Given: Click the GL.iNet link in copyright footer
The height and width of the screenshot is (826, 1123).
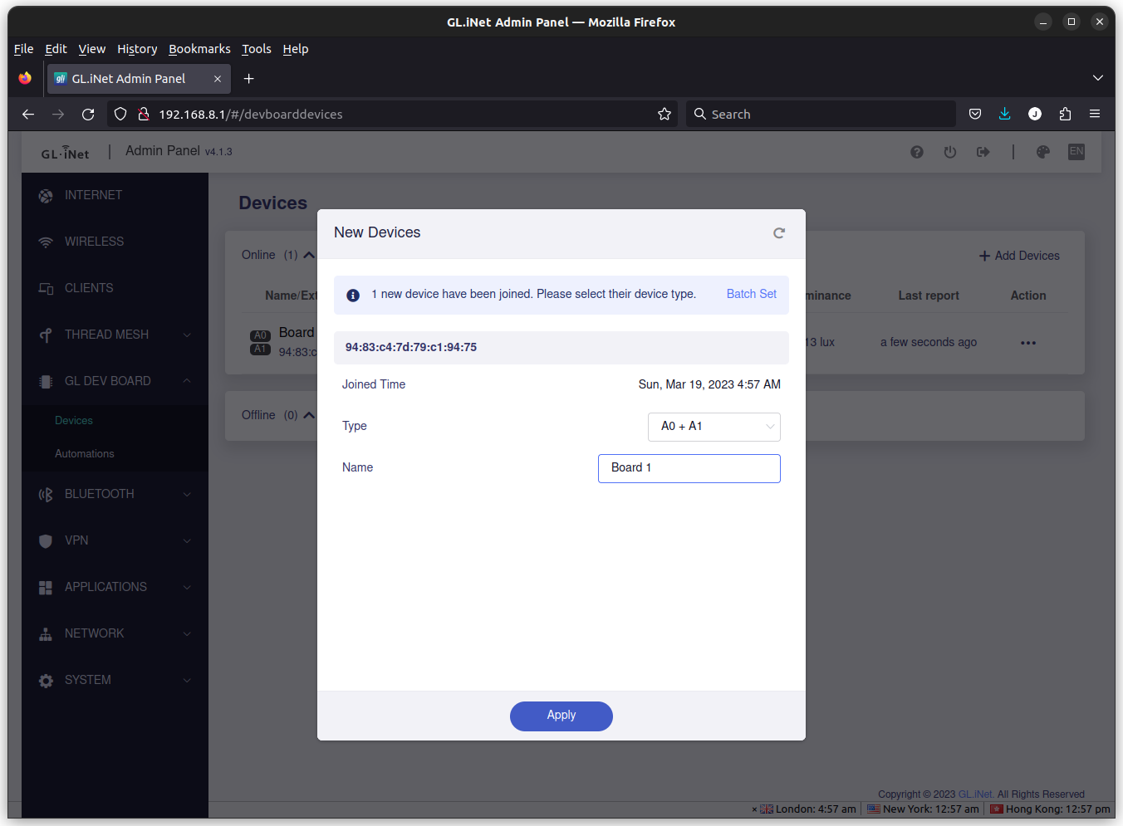Looking at the screenshot, I should tap(976, 794).
